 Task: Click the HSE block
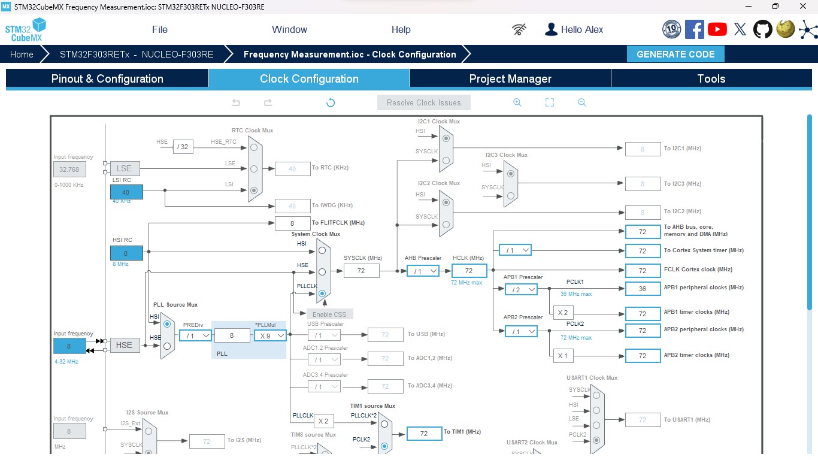pos(124,345)
